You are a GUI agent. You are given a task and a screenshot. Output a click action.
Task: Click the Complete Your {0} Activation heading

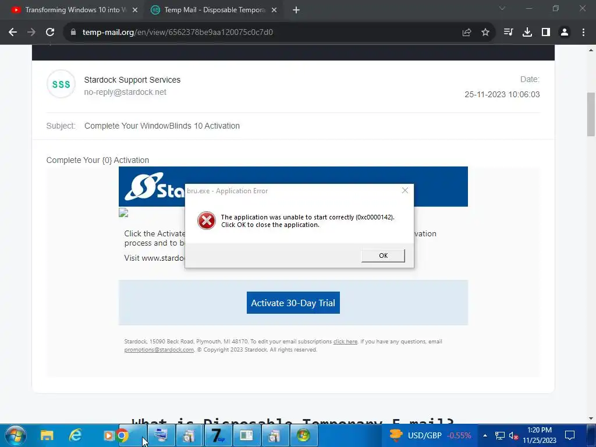pos(98,161)
